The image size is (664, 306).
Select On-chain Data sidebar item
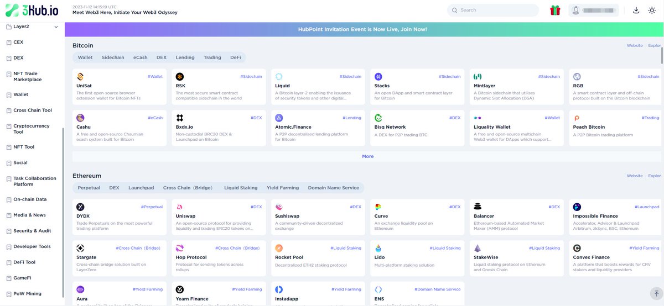point(30,199)
